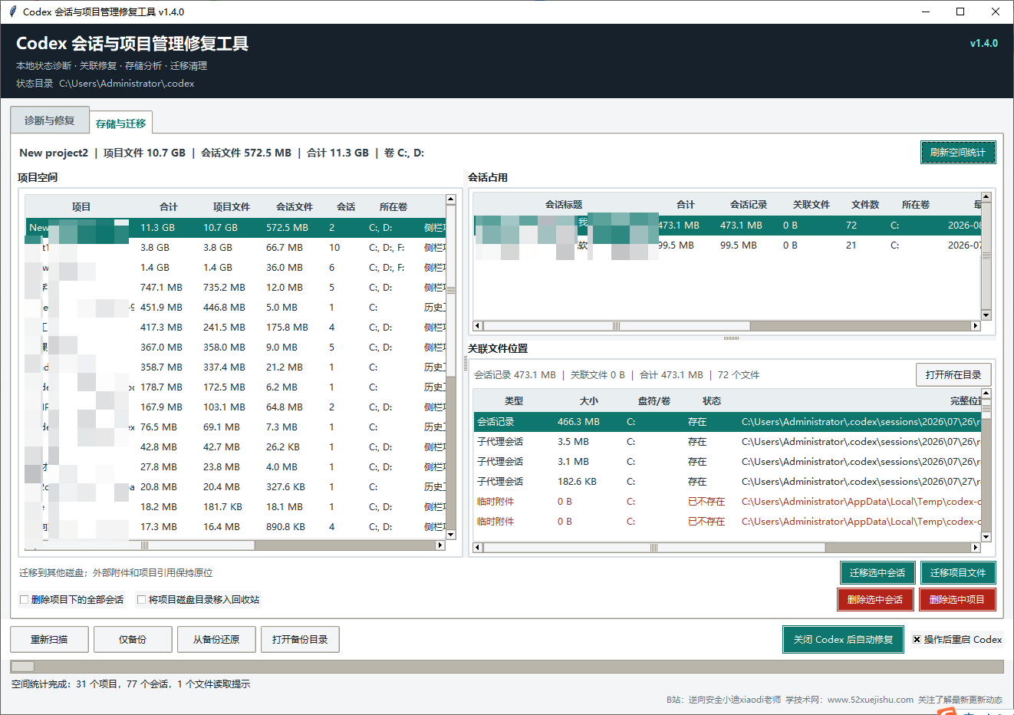1014x715 pixels.
Task: Click 文件数 column header
Action: pos(865,204)
